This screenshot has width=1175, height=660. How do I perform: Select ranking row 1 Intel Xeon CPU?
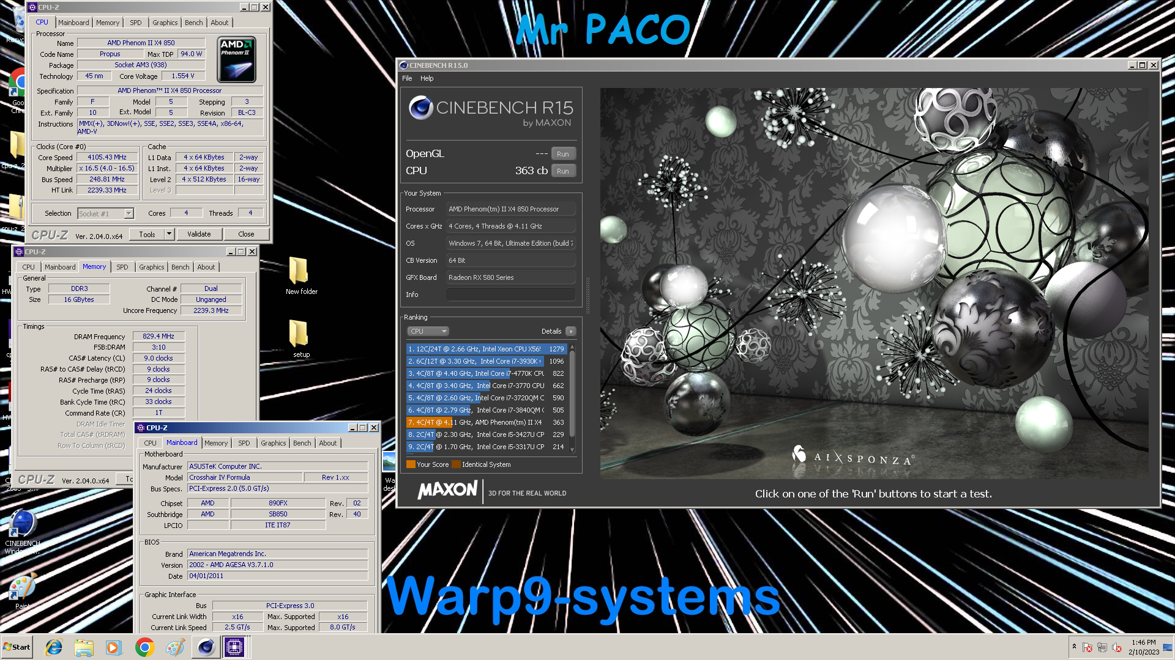[x=487, y=349]
